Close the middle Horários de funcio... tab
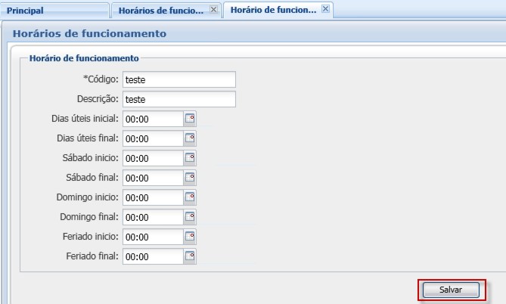The height and width of the screenshot is (304, 506). point(213,10)
